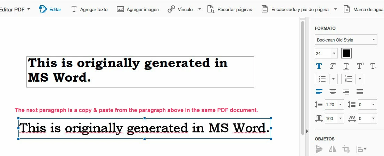Image resolution: width=384 pixels, height=156 pixels.
Task: Center align the text
Action: point(332,92)
